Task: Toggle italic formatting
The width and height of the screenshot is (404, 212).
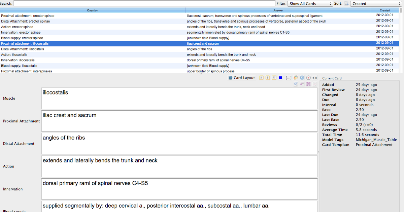Action: [x=268, y=78]
